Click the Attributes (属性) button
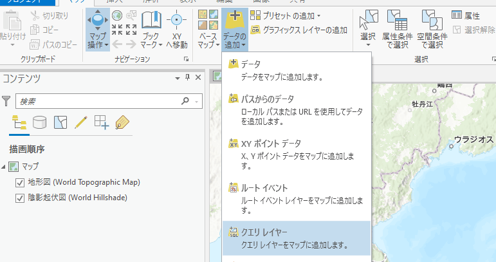 pos(466,15)
